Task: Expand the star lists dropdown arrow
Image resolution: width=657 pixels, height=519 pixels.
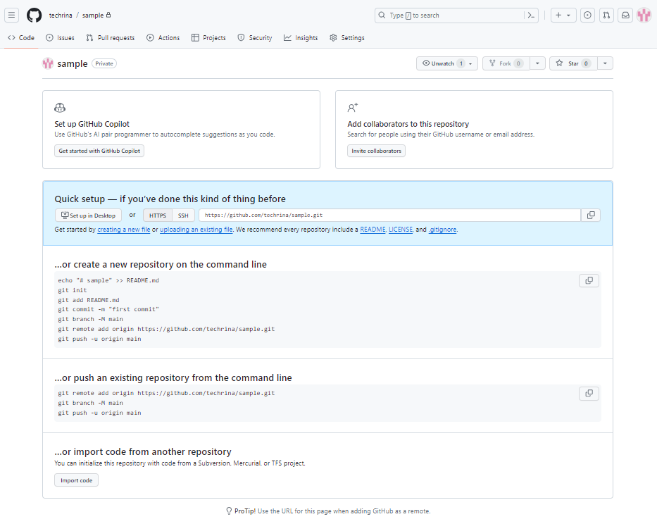Action: tap(605, 63)
